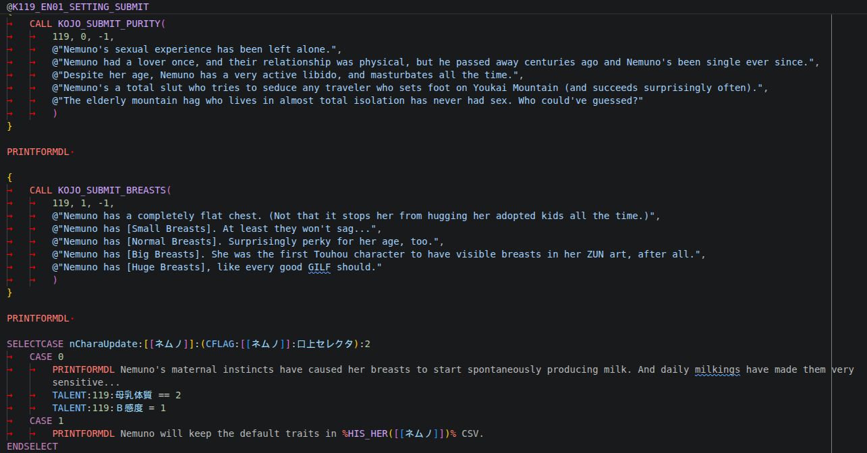Viewport: 867px width, 453px height.
Task: Click the CASE 1 line
Action: [47, 421]
